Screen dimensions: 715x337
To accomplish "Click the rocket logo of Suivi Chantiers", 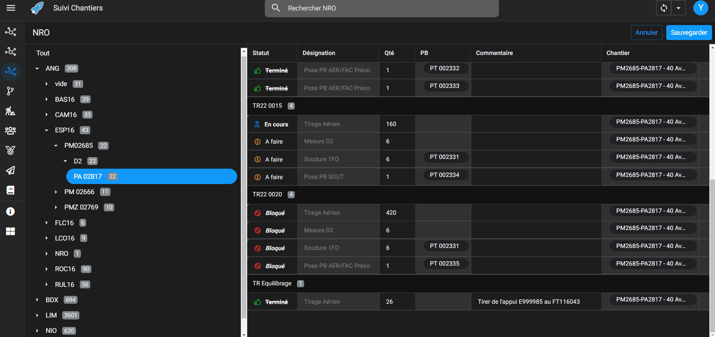I will tap(37, 8).
